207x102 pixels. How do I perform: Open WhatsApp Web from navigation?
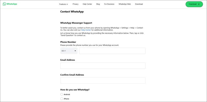click(x=125, y=4)
